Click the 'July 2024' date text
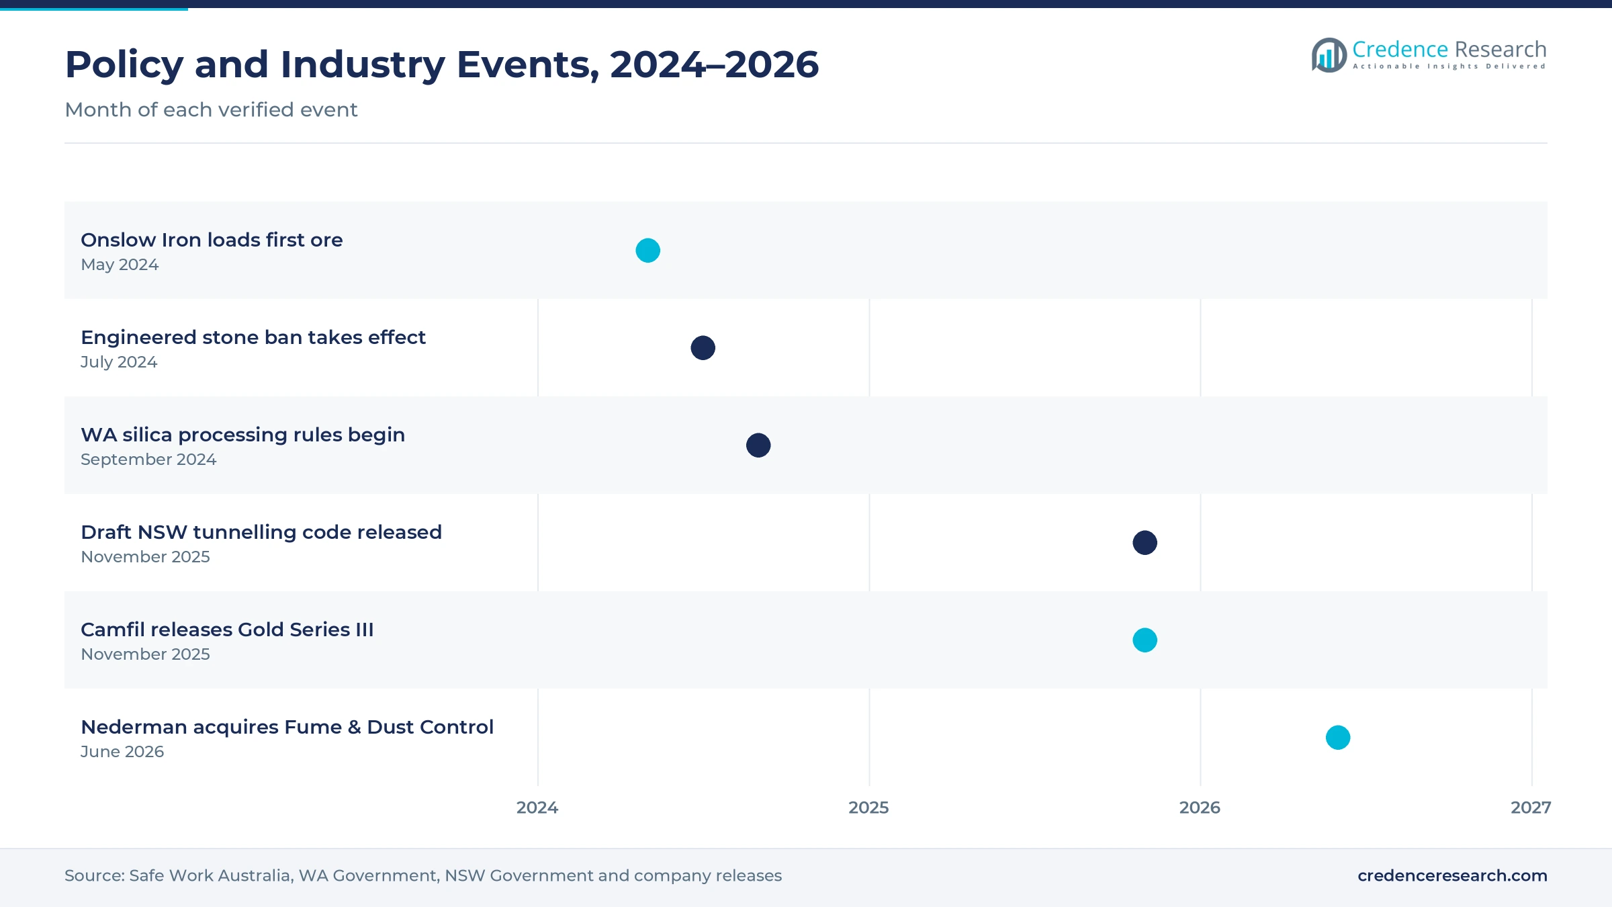The width and height of the screenshot is (1612, 907). pos(119,362)
